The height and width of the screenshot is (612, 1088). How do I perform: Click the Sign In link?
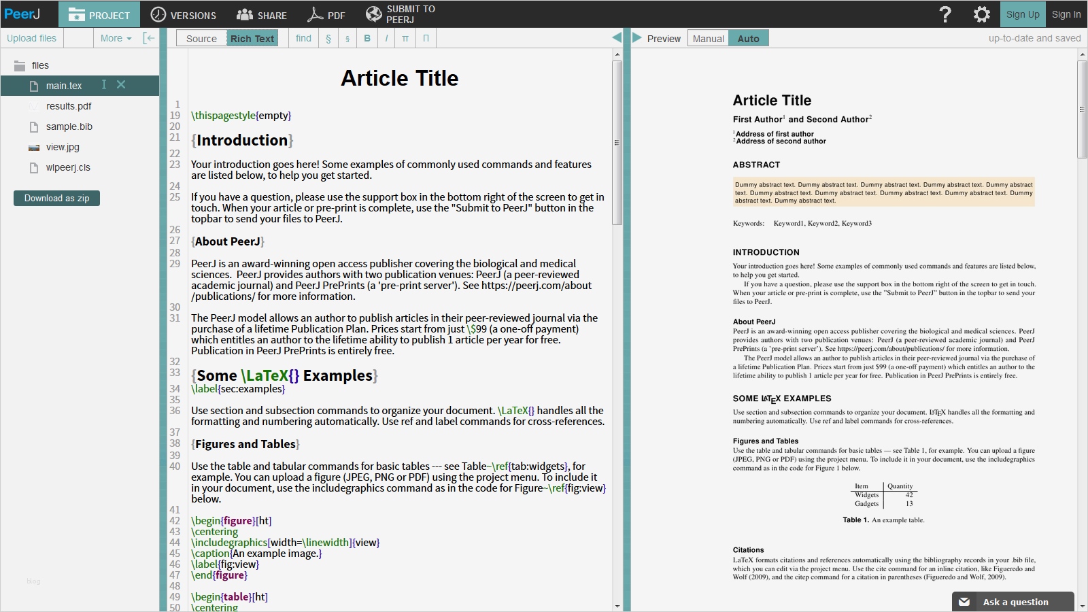coord(1066,14)
